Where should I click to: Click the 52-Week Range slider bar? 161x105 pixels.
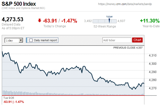(x=105, y=21)
